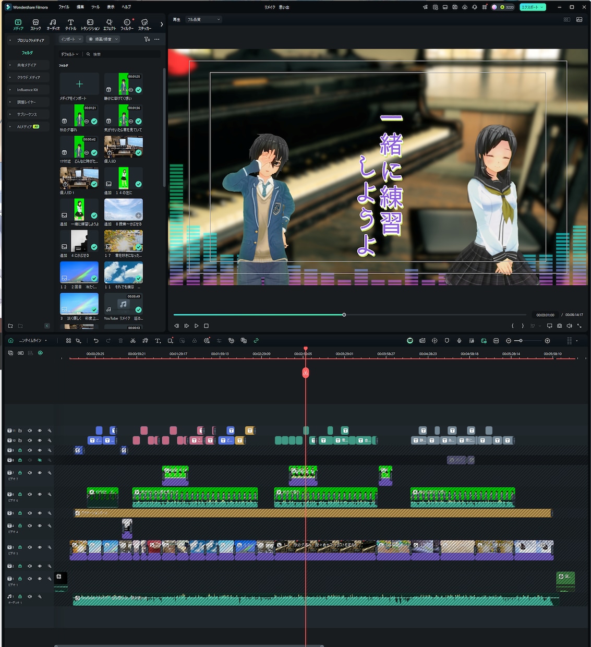Select 秋の夕暮れ media thumbnail
Image resolution: width=591 pixels, height=647 pixels.
pos(79,115)
